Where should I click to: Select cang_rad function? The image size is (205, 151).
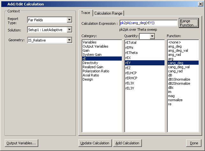[x=183, y=71]
